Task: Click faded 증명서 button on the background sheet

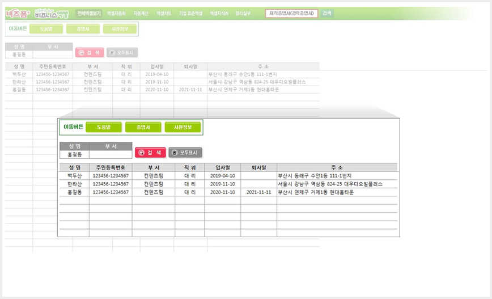Action: point(83,29)
